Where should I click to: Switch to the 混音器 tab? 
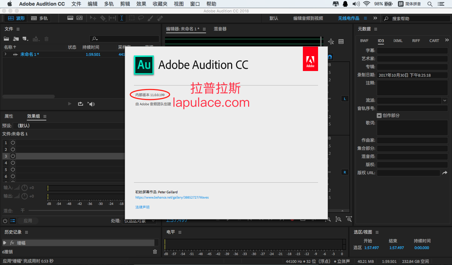tap(220, 29)
